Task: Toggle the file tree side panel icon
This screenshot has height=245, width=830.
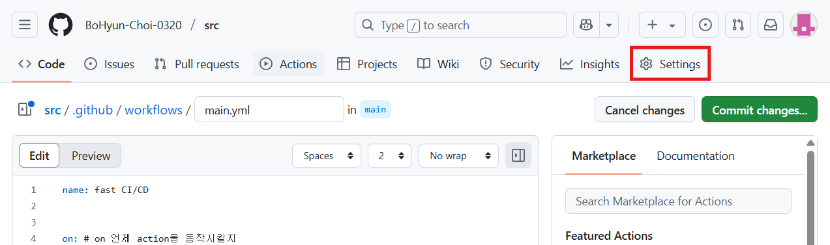Action: click(x=25, y=109)
